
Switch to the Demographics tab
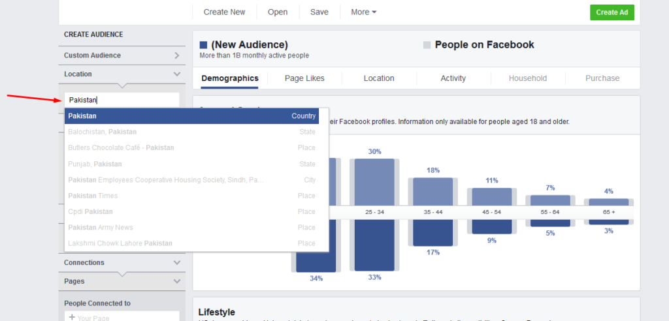coord(229,78)
